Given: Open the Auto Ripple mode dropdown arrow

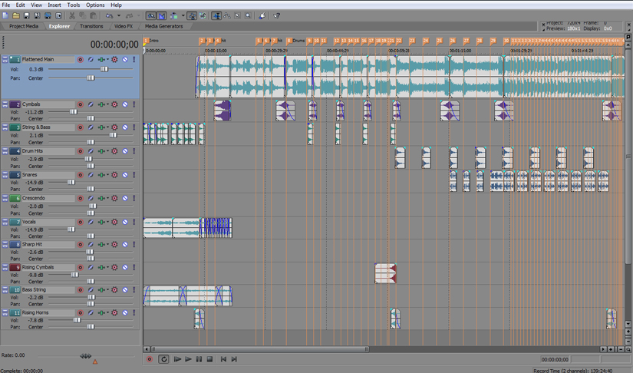Looking at the screenshot, I should (x=183, y=16).
